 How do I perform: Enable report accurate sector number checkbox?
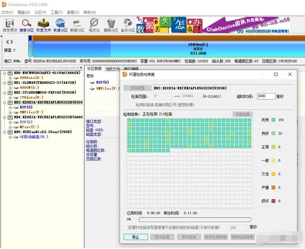133,105
